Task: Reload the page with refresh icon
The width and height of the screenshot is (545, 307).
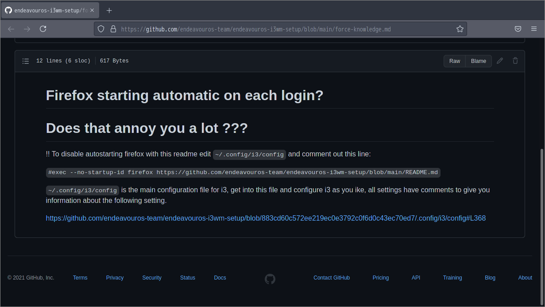Action: (x=43, y=29)
